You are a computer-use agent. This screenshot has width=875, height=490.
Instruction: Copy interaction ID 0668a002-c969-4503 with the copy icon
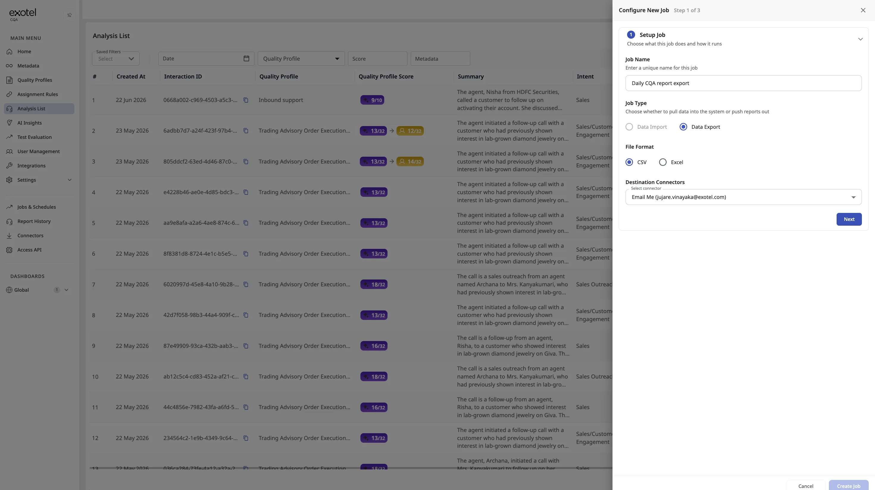click(x=246, y=100)
